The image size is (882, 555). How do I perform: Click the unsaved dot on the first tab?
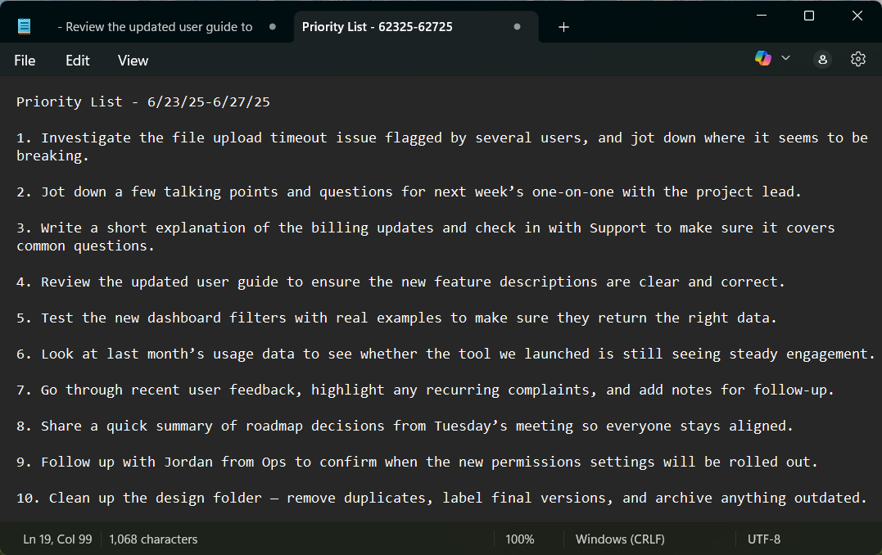click(x=271, y=26)
